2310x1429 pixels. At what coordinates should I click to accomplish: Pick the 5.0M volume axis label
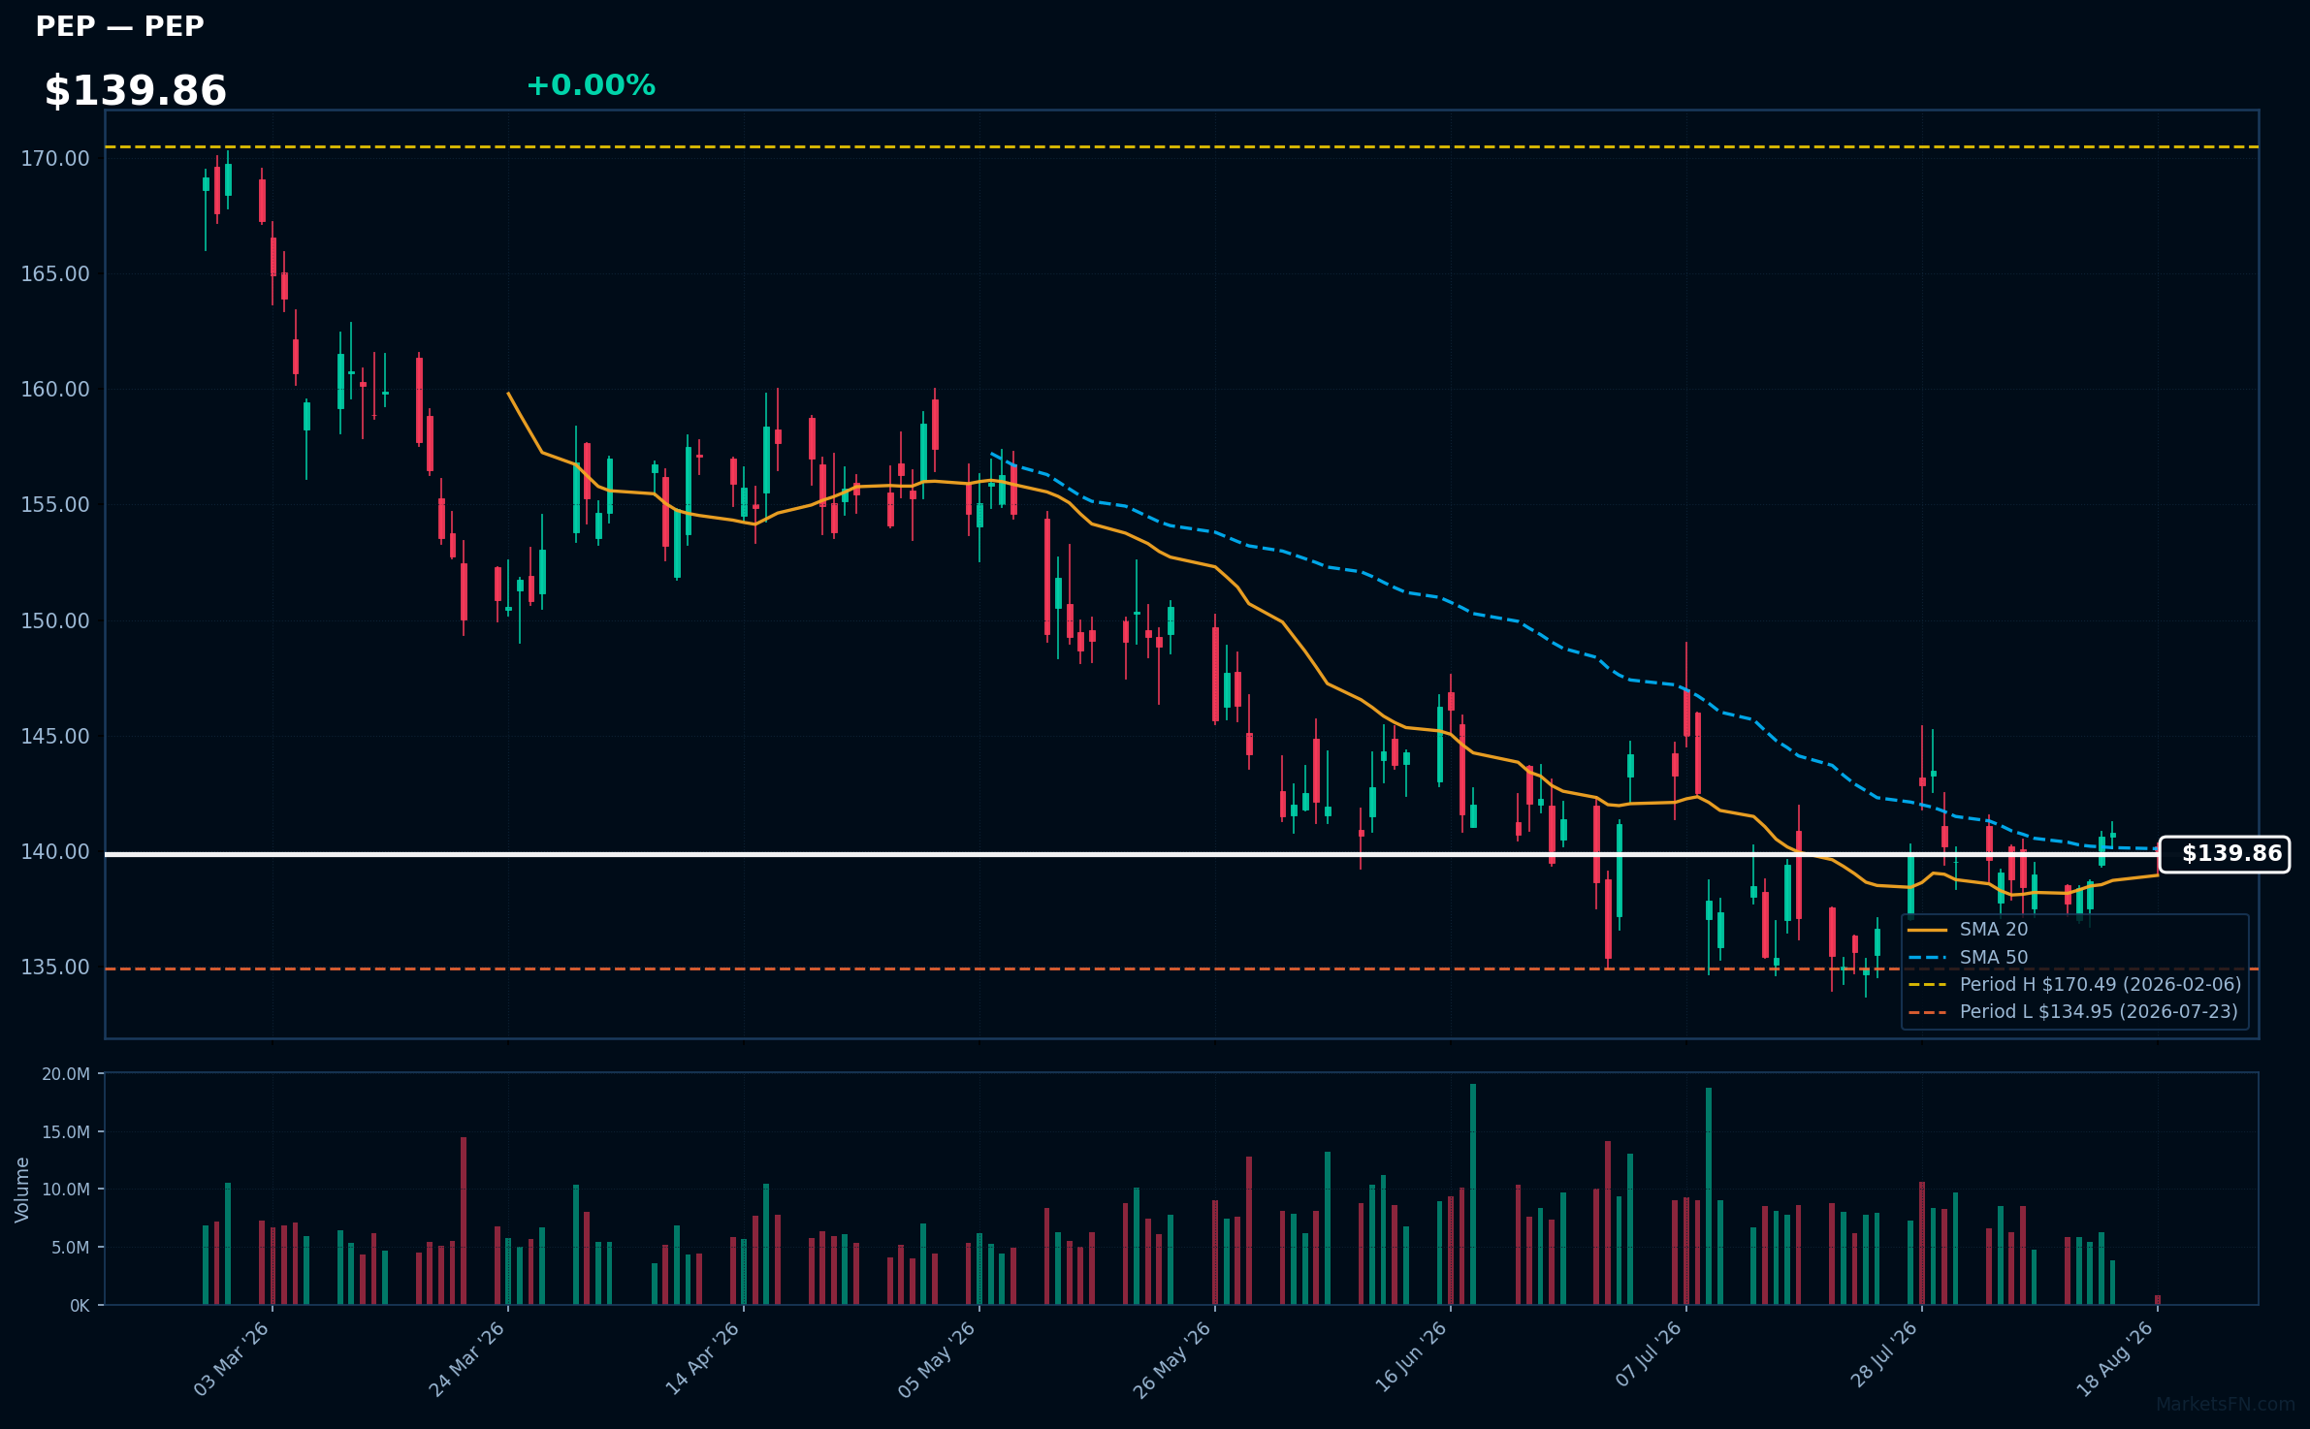70,1248
